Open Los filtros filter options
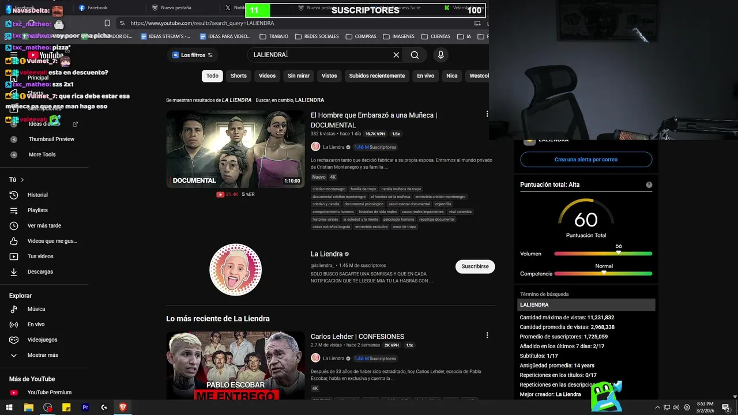738x415 pixels. (x=193, y=55)
